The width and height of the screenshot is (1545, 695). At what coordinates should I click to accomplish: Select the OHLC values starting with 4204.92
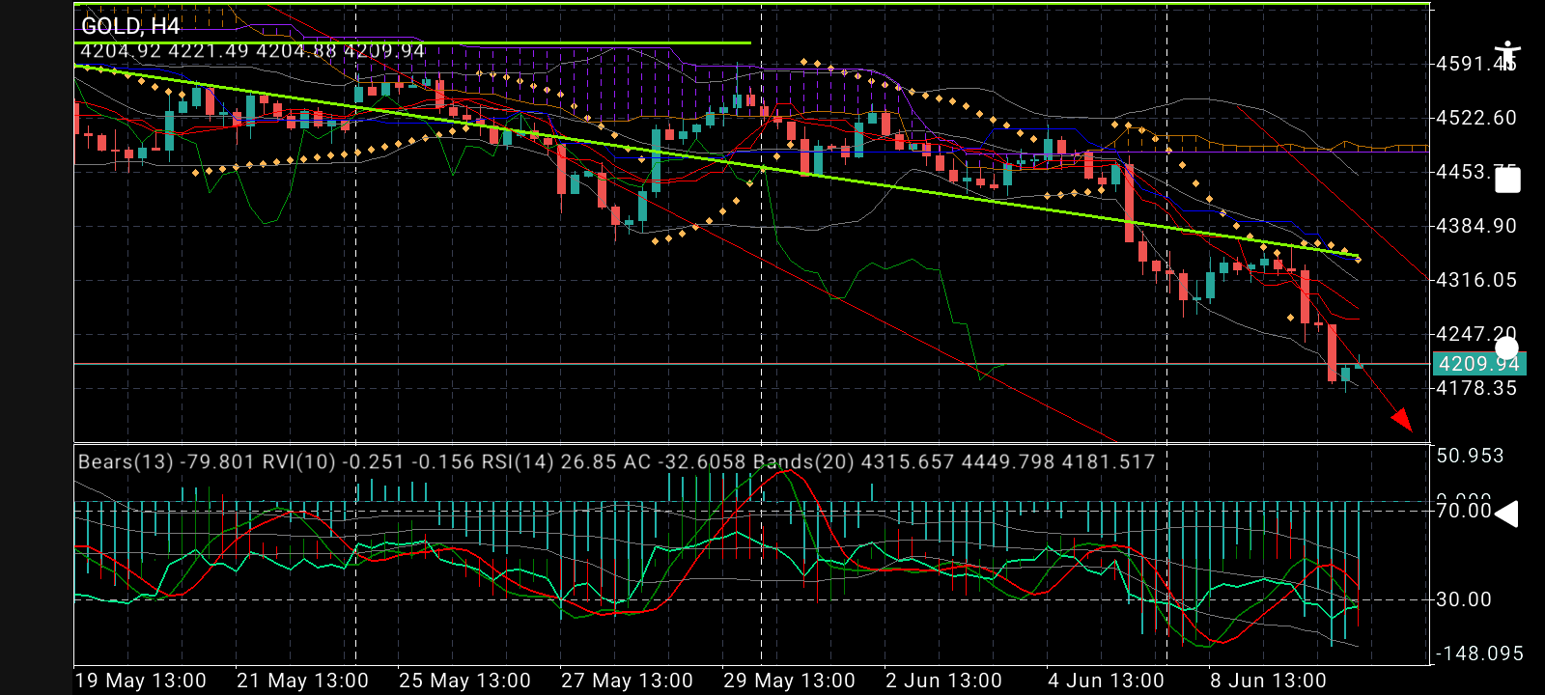click(x=253, y=50)
